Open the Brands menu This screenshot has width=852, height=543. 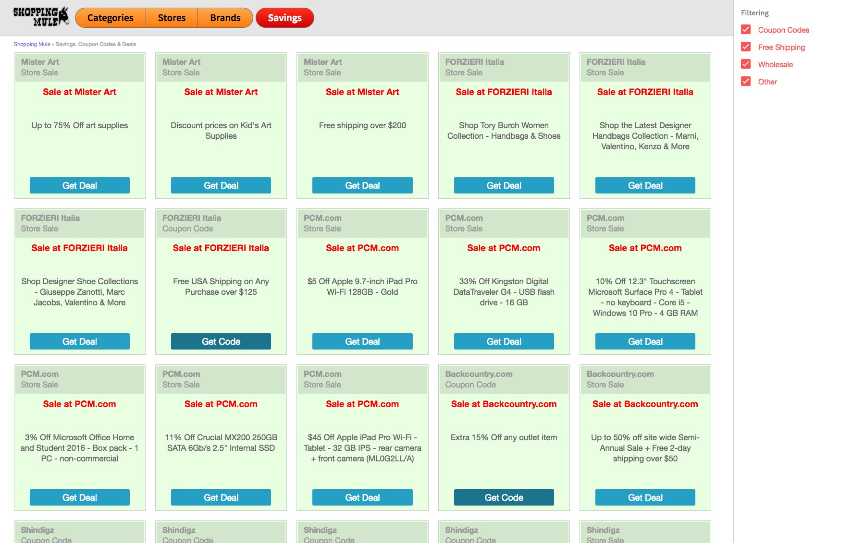(225, 18)
